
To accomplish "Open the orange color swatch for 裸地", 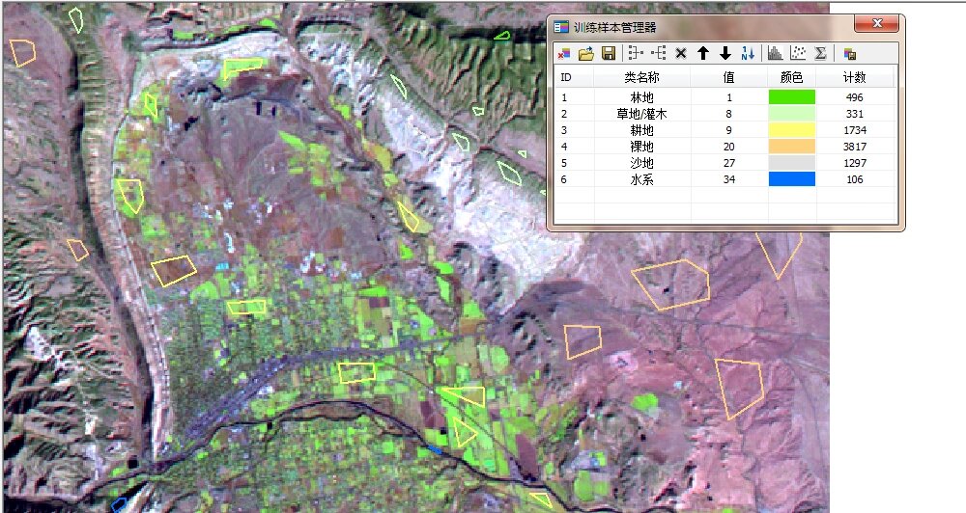I will click(x=792, y=147).
